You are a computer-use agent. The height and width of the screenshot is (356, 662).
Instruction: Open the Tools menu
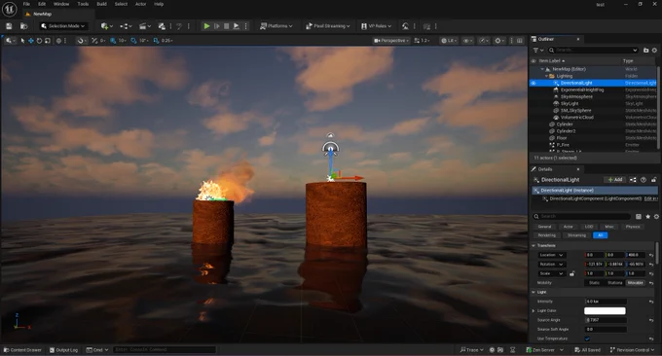[83, 4]
